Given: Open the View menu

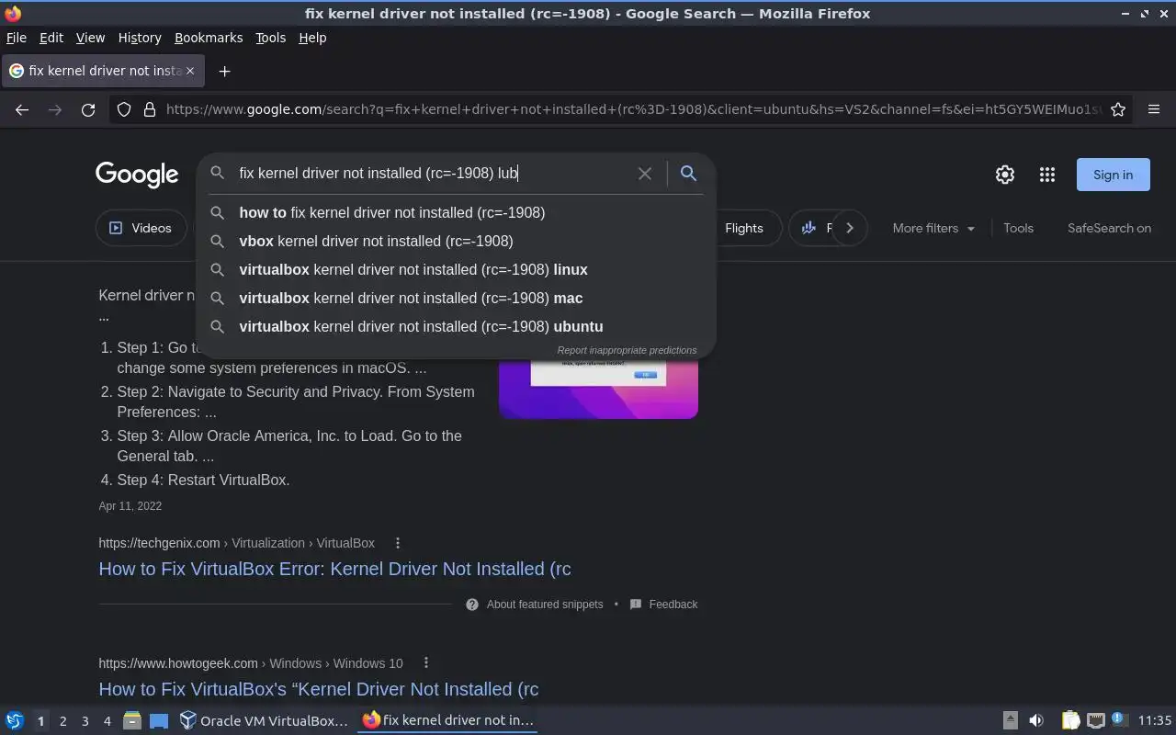Looking at the screenshot, I should tap(90, 38).
